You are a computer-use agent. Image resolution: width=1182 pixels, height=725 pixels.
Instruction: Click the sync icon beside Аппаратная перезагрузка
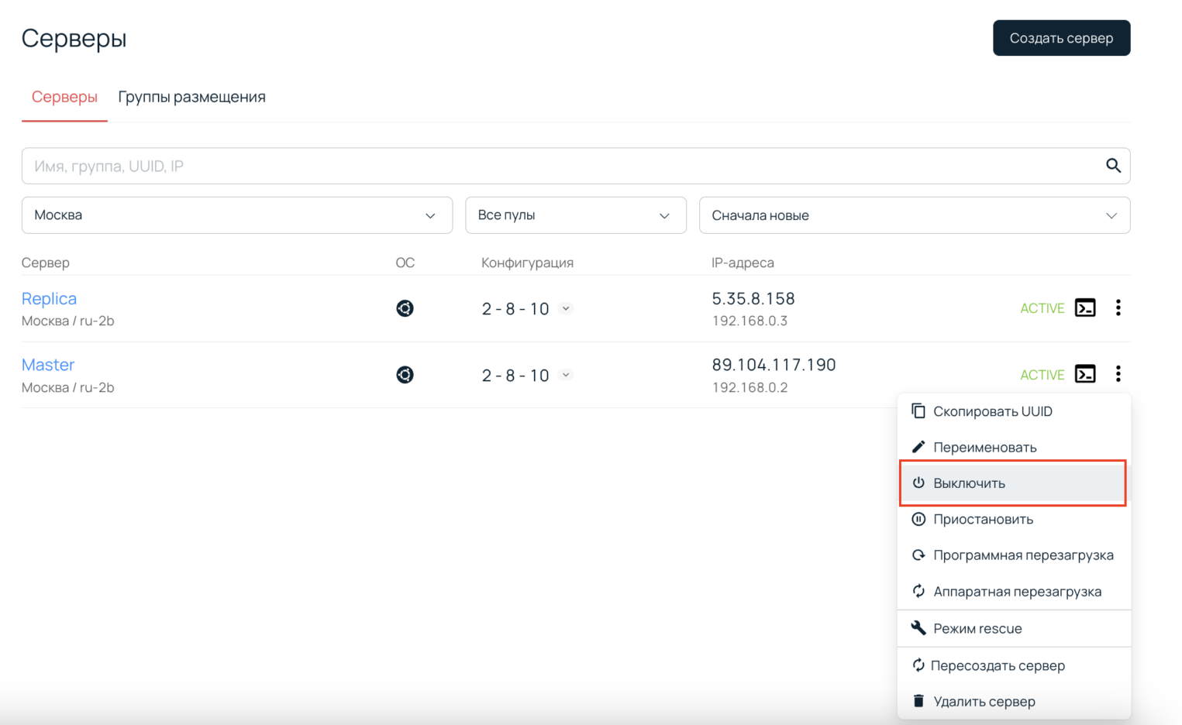tap(918, 591)
